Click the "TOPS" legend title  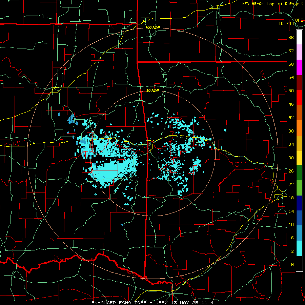[x=298, y=20]
